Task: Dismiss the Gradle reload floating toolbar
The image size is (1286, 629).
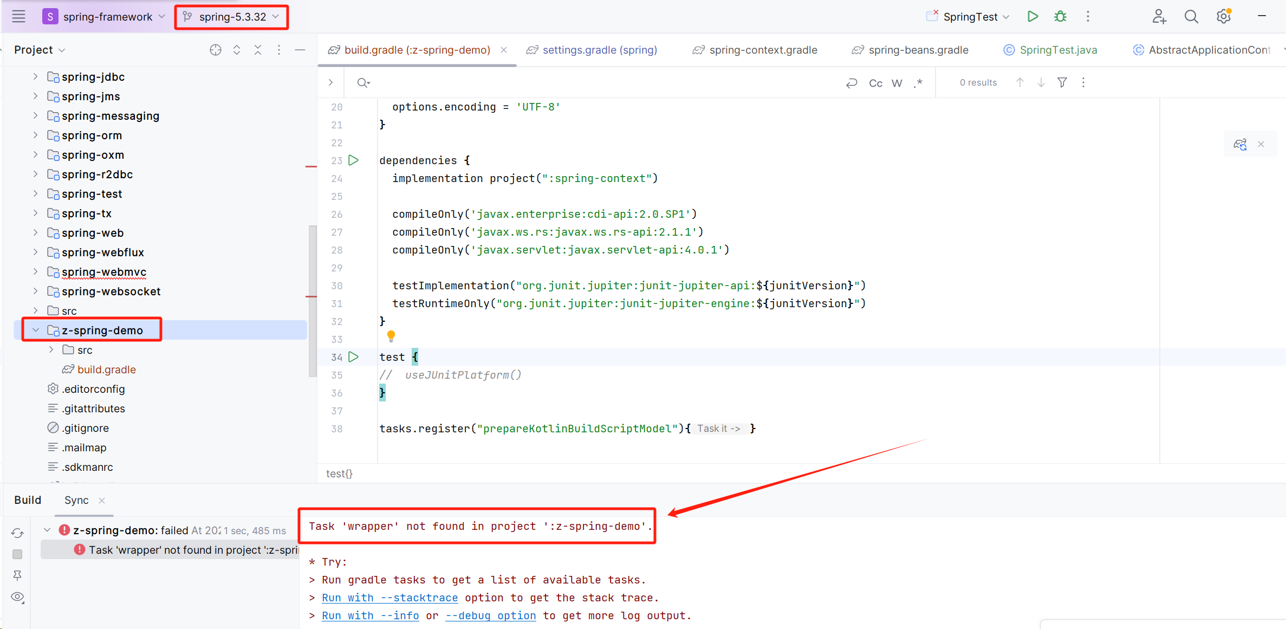Action: (x=1261, y=144)
